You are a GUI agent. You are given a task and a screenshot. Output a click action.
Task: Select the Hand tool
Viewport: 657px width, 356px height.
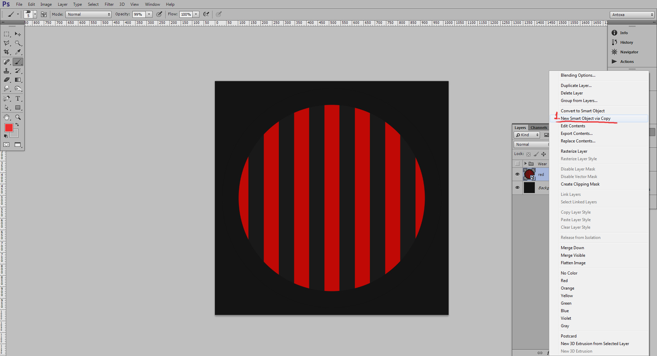click(x=7, y=117)
